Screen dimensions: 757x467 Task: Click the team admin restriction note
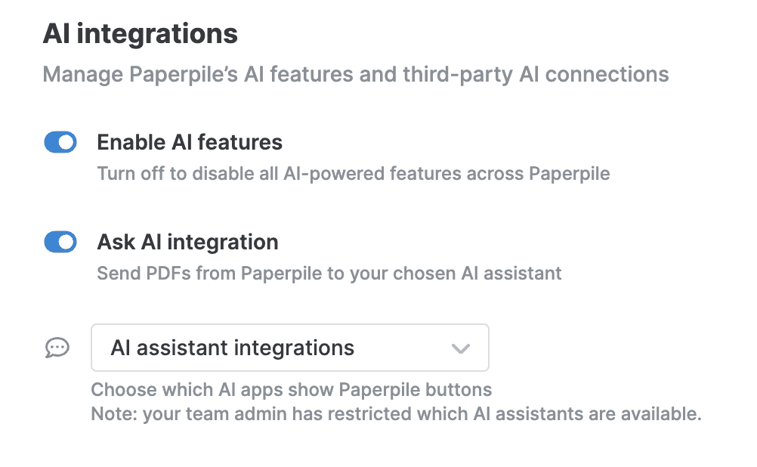coord(397,414)
